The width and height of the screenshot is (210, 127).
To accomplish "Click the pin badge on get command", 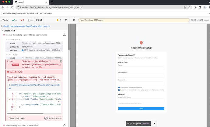I will pyautogui.click(x=61, y=61).
